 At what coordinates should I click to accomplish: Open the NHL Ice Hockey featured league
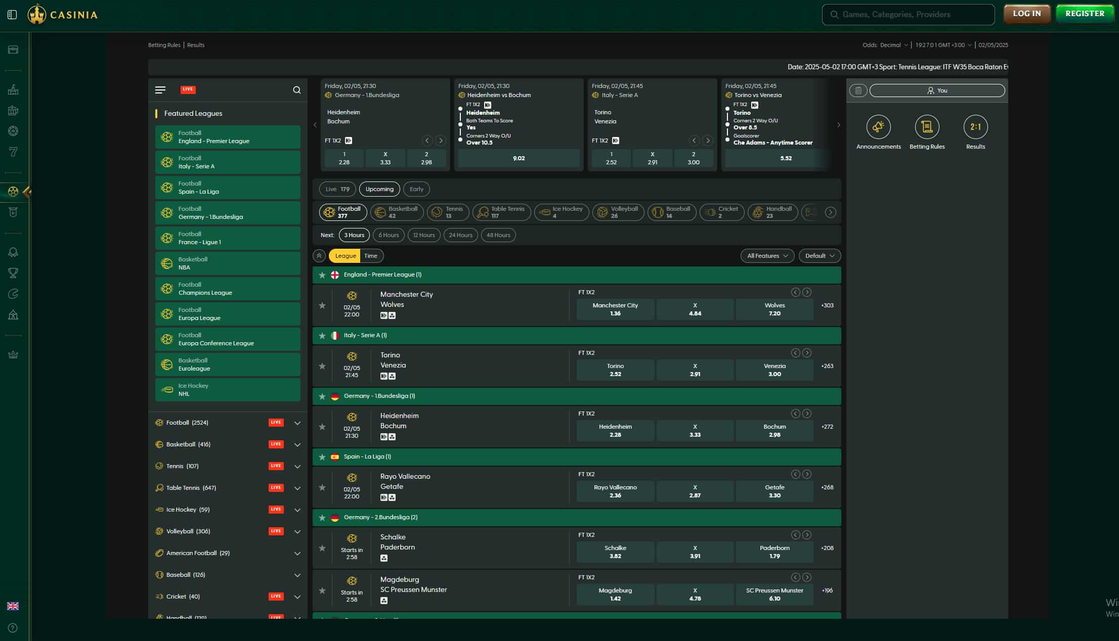coord(228,390)
